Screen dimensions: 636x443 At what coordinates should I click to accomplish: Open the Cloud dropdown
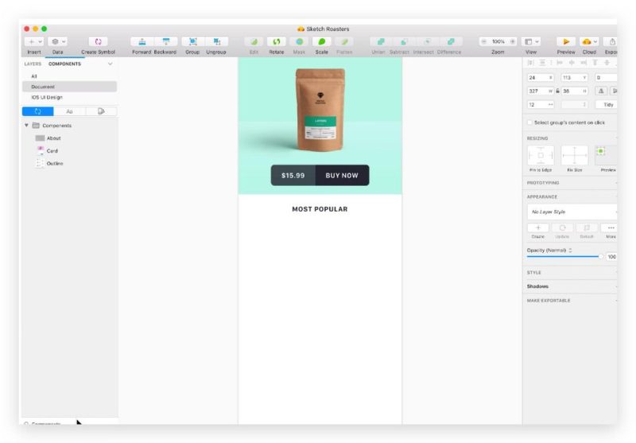(589, 42)
